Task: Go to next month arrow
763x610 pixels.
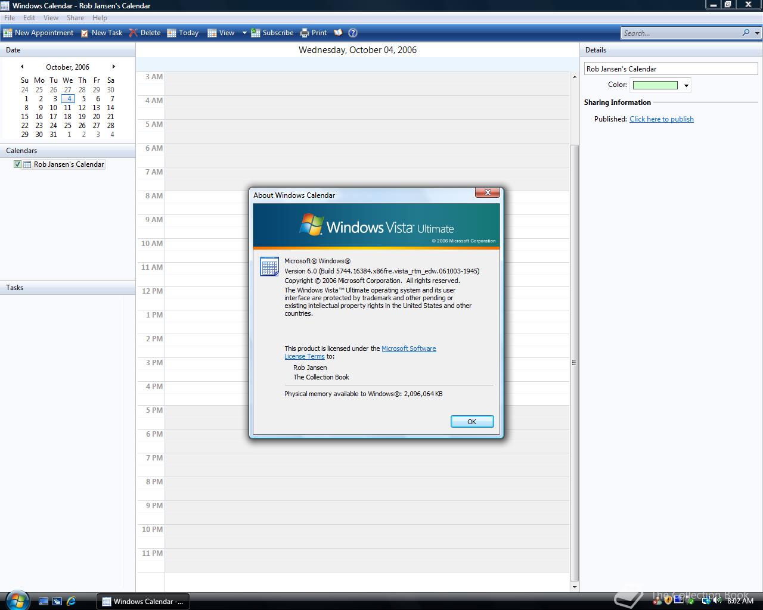Action: coord(113,67)
